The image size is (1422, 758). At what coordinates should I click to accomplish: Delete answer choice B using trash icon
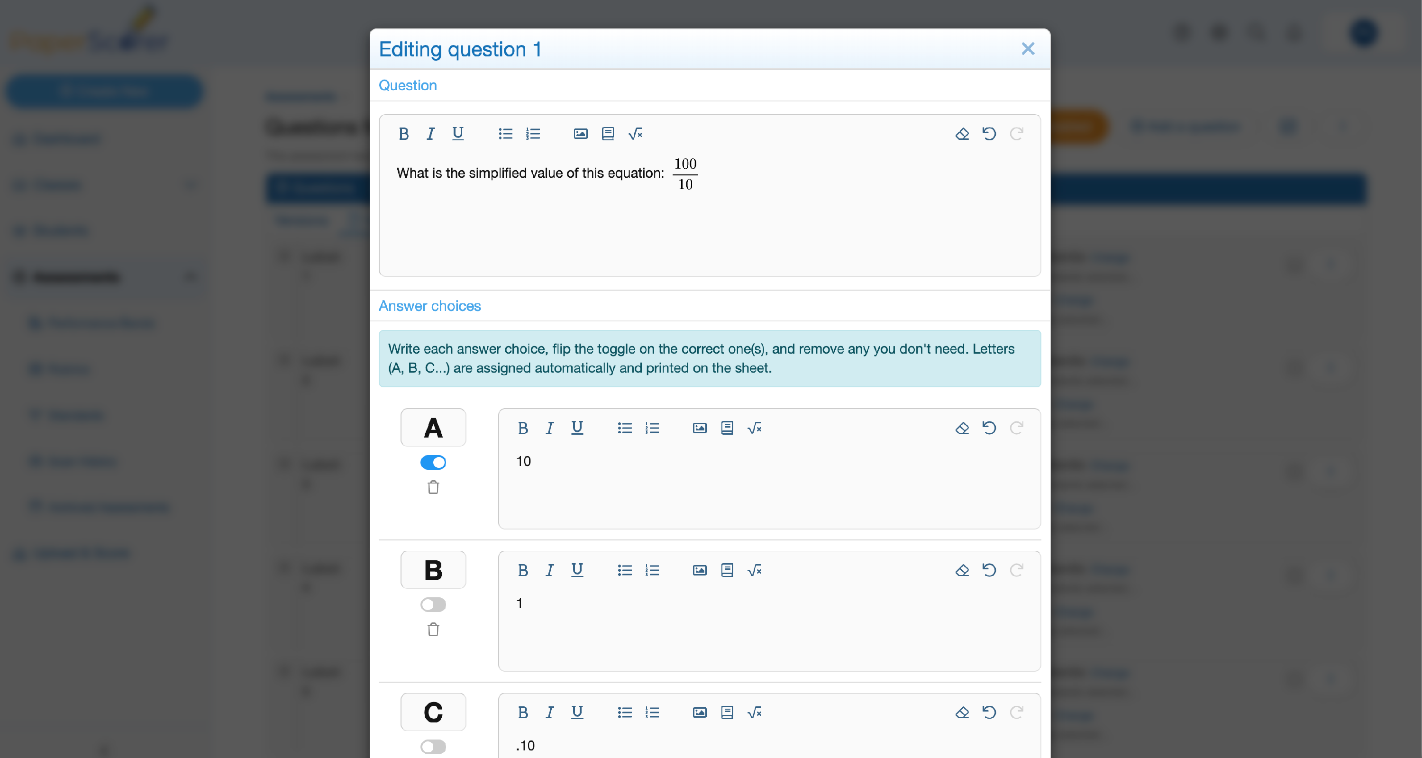pyautogui.click(x=433, y=629)
